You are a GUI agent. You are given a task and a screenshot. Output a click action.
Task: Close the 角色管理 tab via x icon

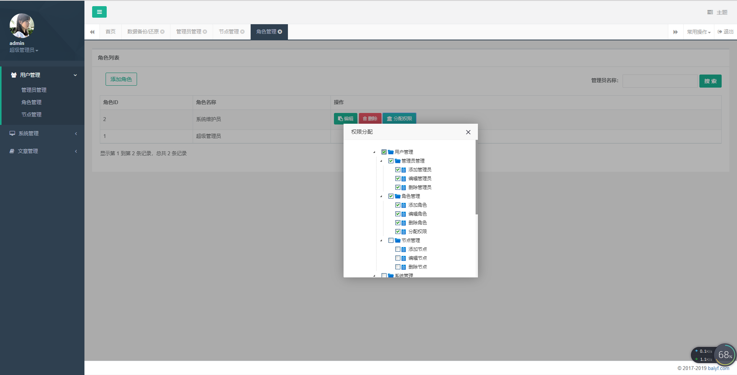(x=280, y=32)
